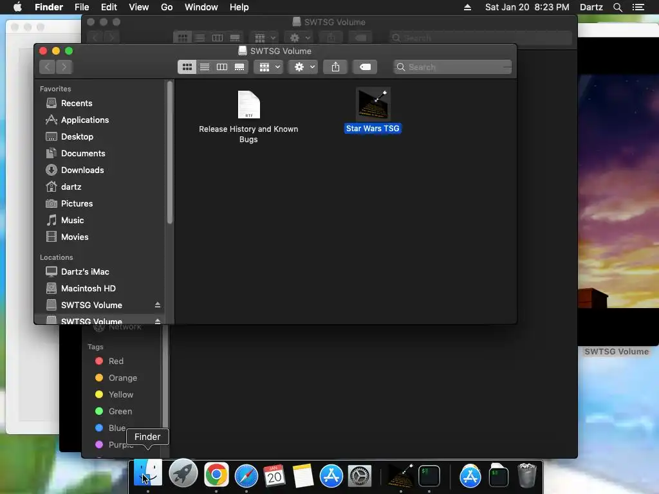
Task: Open the Action gear menu in front window
Action: [304, 67]
